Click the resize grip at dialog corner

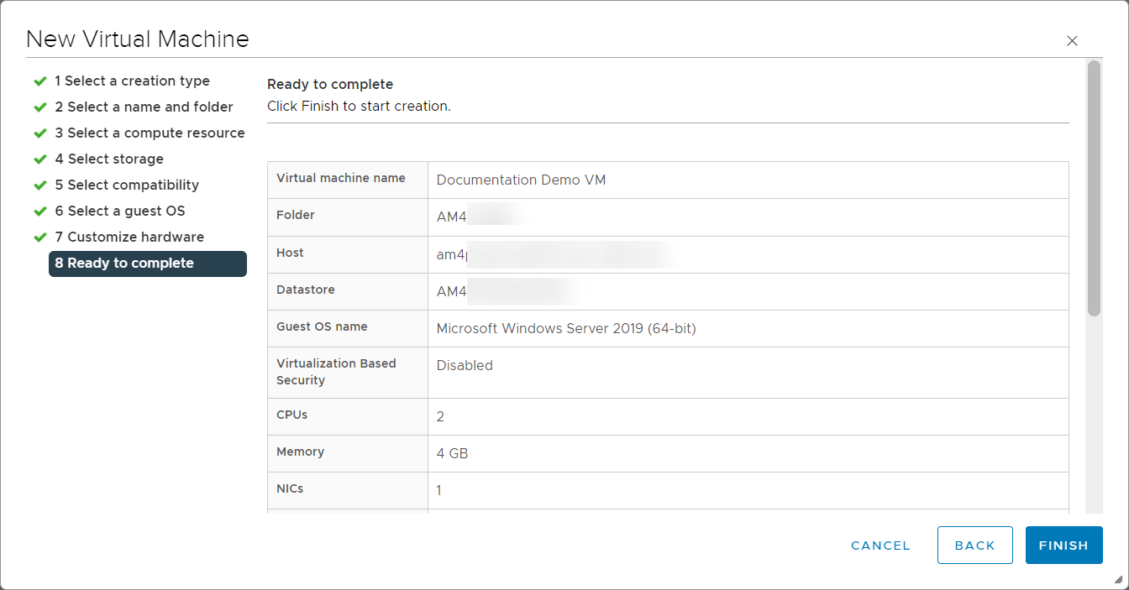tap(1118, 579)
